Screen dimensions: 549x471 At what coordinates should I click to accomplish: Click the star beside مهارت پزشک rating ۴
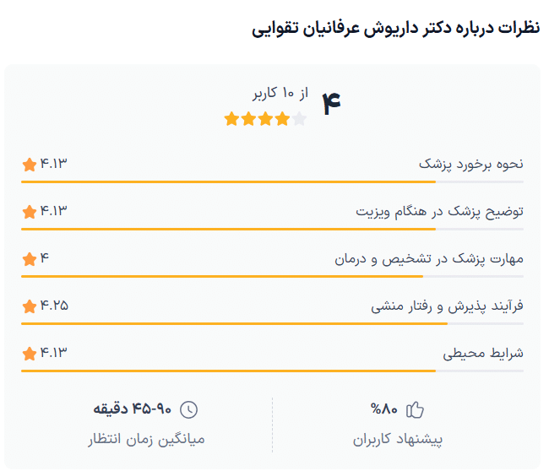pyautogui.click(x=30, y=258)
